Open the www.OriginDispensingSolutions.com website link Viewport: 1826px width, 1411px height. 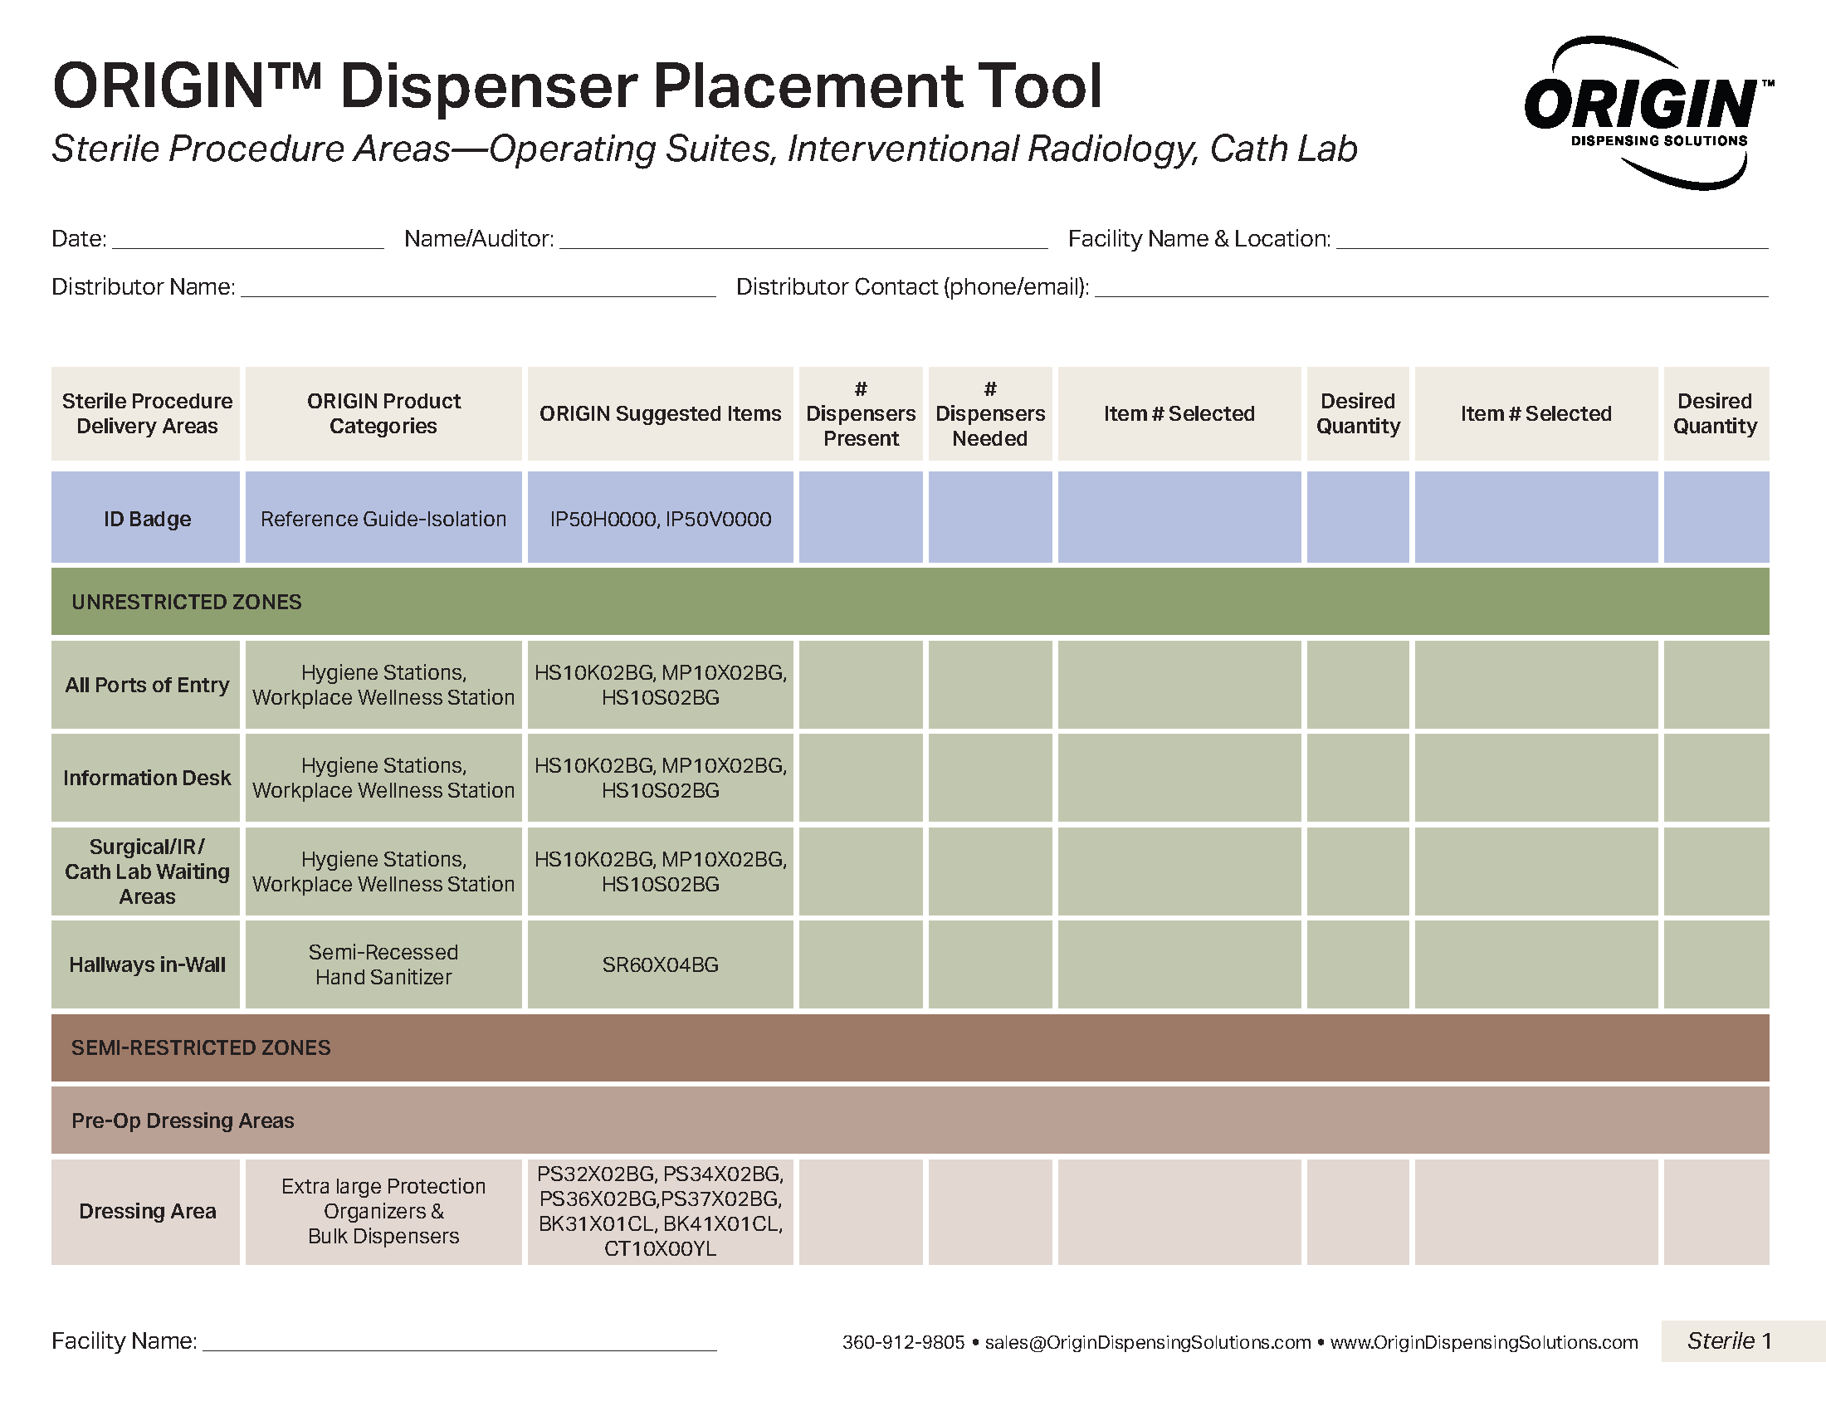(x=1483, y=1342)
